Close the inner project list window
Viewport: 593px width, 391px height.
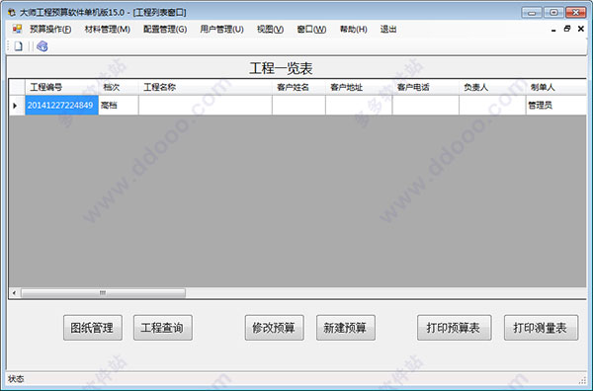(x=581, y=29)
